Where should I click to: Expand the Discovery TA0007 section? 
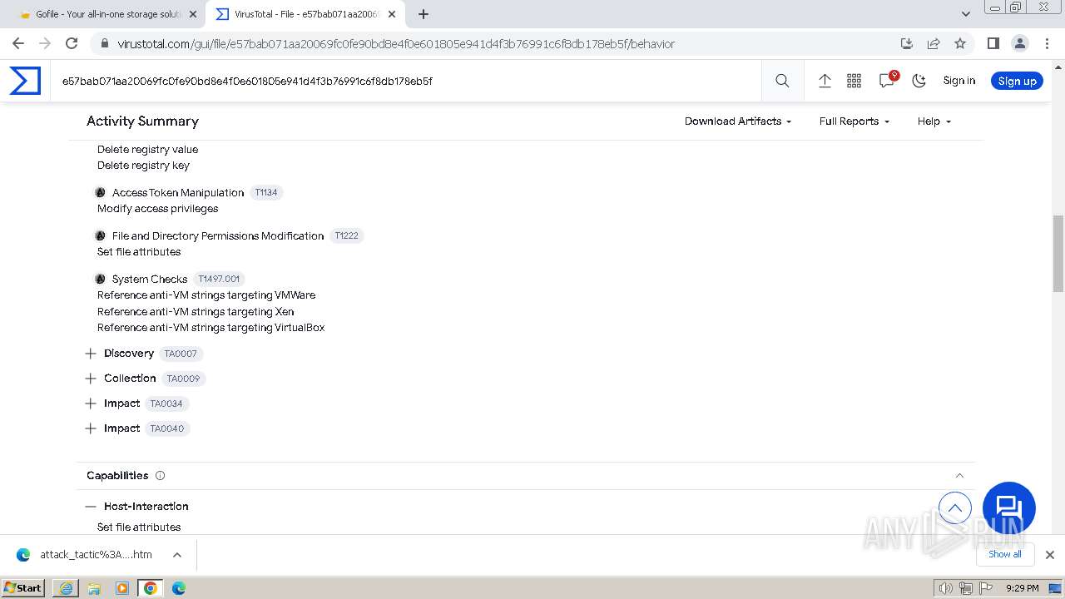click(x=91, y=354)
